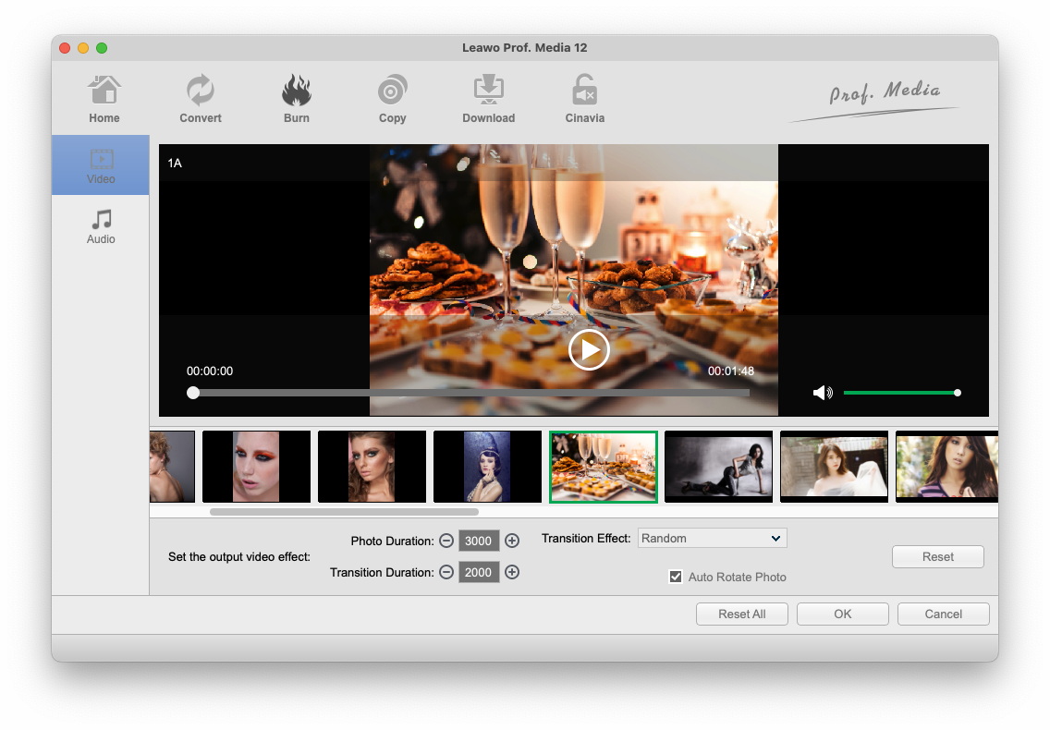Select the woman in white dress thumbnail
The height and width of the screenshot is (730, 1050).
pos(835,466)
